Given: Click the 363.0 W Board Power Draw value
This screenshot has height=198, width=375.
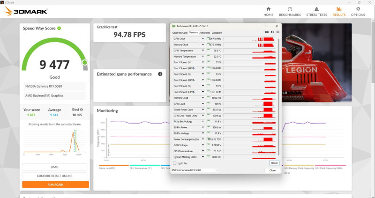Looking at the screenshot, I should tap(217, 110).
